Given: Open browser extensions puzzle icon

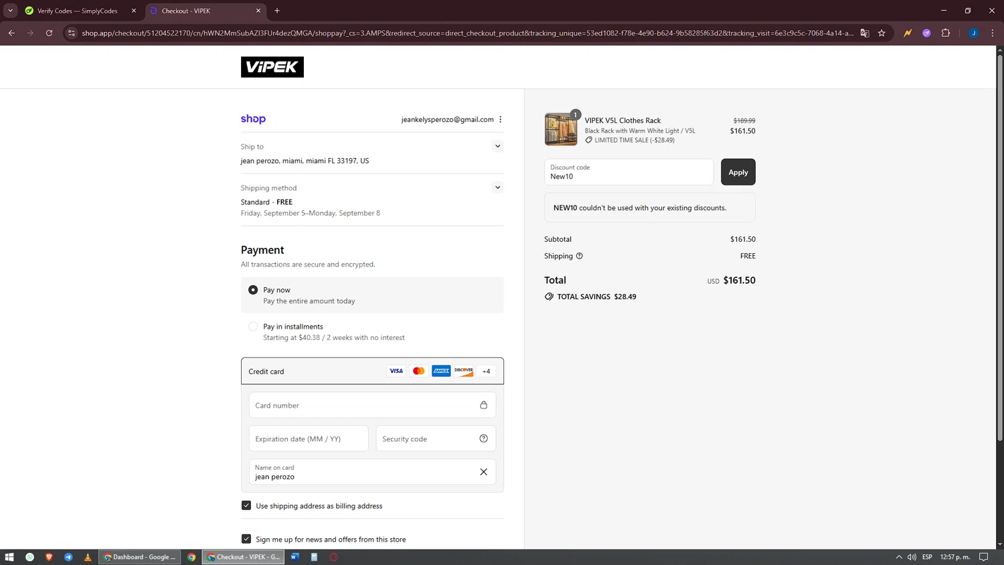Looking at the screenshot, I should (946, 33).
